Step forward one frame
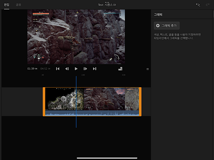This screenshot has width=214, height=160. 85,69
